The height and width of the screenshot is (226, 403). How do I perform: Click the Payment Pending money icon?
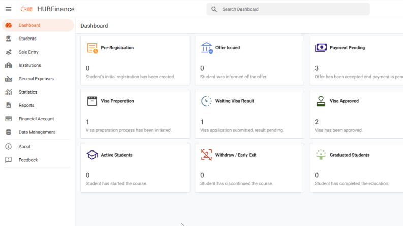click(x=321, y=48)
